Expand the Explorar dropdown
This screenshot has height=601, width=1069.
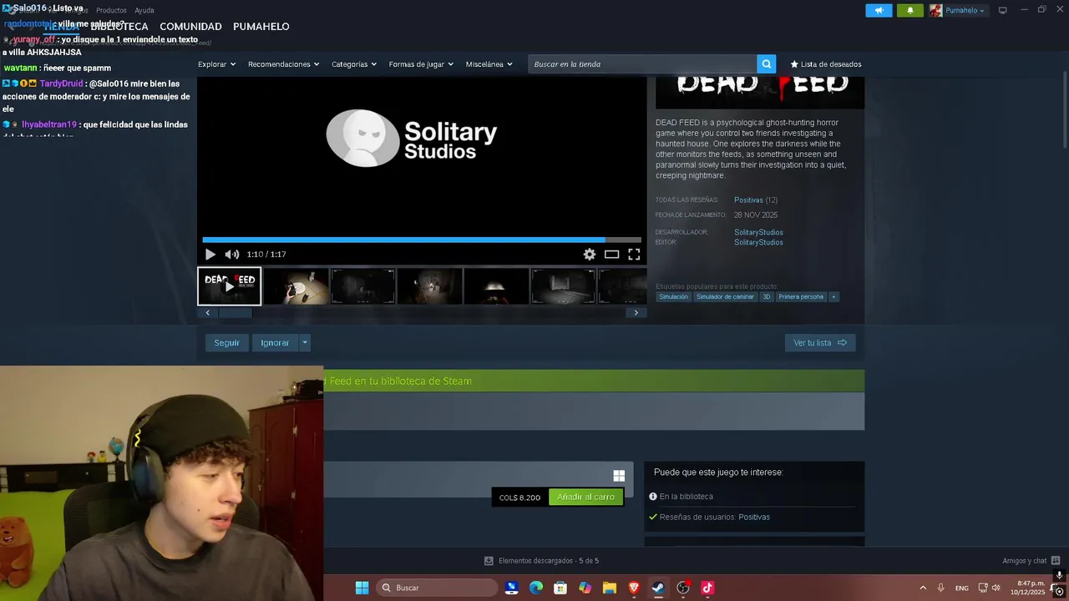216,64
